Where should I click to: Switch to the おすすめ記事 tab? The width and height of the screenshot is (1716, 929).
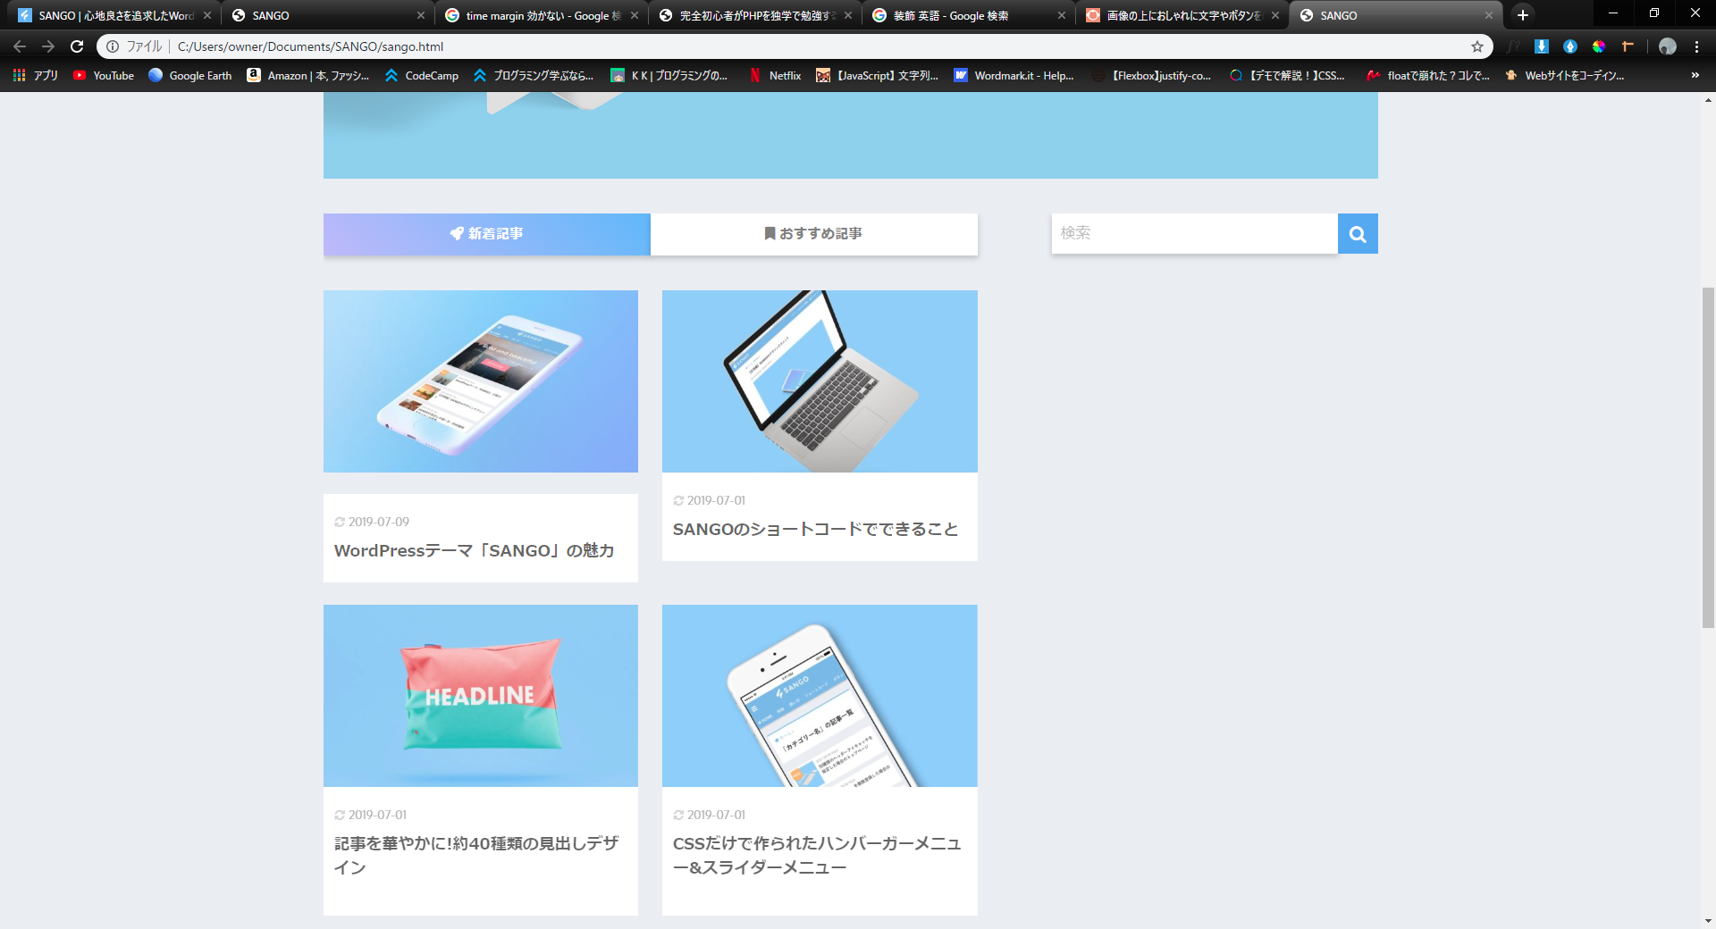pos(814,234)
